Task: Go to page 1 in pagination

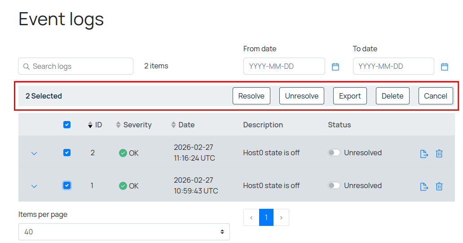Action: coord(266,217)
